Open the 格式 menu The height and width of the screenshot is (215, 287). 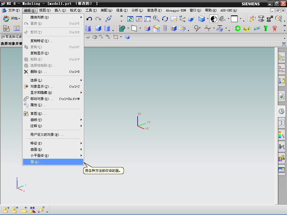click(76, 10)
